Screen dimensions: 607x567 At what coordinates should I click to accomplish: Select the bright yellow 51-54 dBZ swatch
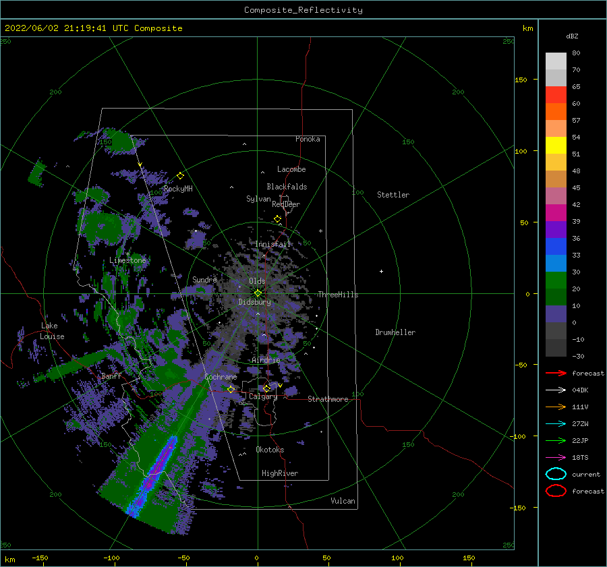(x=556, y=146)
